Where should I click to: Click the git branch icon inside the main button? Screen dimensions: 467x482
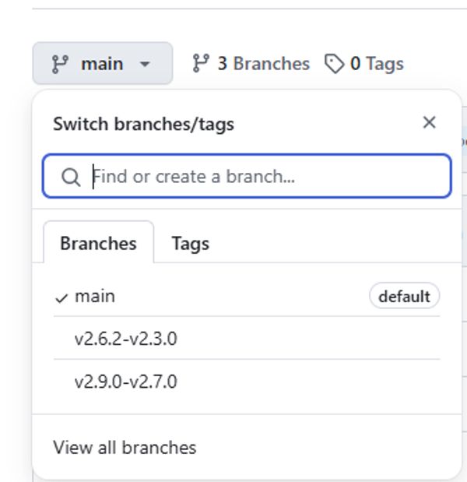[x=60, y=64]
